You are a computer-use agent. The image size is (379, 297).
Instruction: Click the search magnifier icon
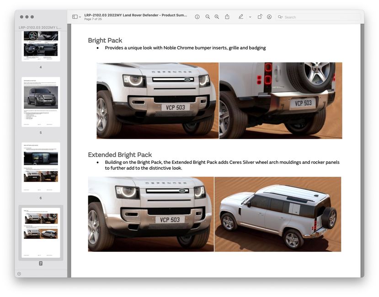pos(280,17)
